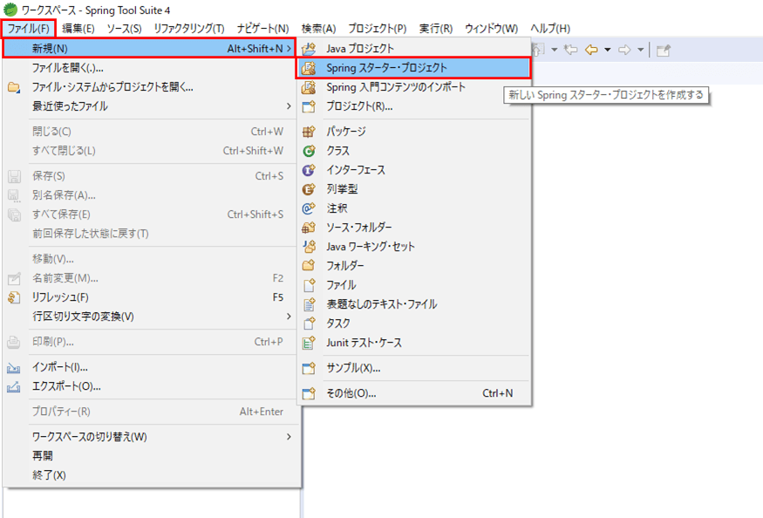Expand ワークスペースの切り替え(W) submenu arrow
This screenshot has width=763, height=518.
(289, 437)
